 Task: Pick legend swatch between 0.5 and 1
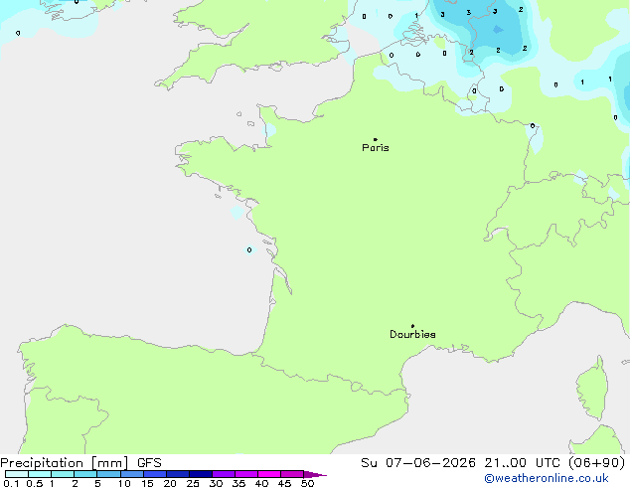(40, 474)
